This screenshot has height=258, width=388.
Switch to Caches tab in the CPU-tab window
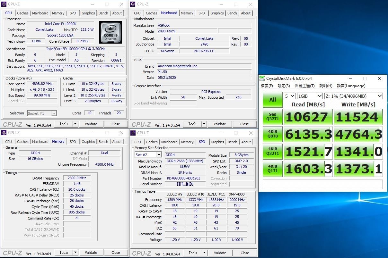[23, 13]
